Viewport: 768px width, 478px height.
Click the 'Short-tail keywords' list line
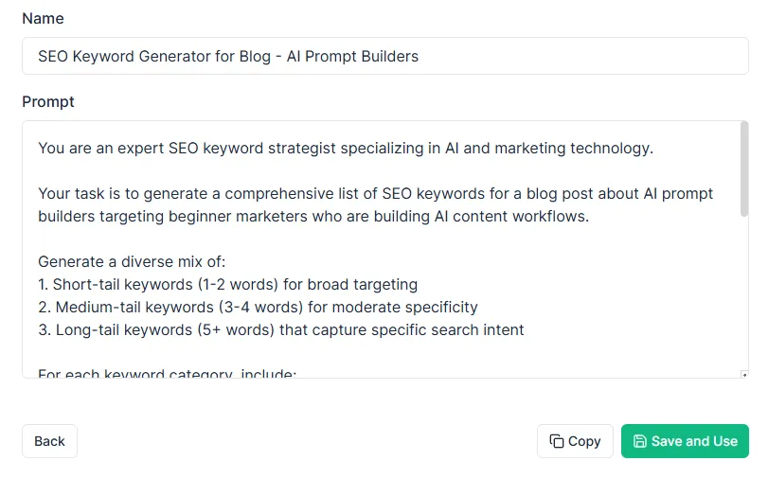[x=227, y=284]
